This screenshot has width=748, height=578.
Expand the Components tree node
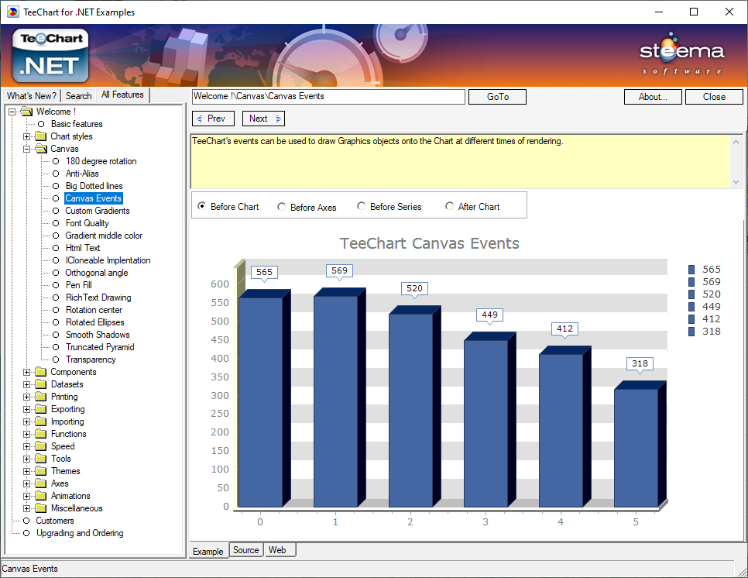pos(26,372)
